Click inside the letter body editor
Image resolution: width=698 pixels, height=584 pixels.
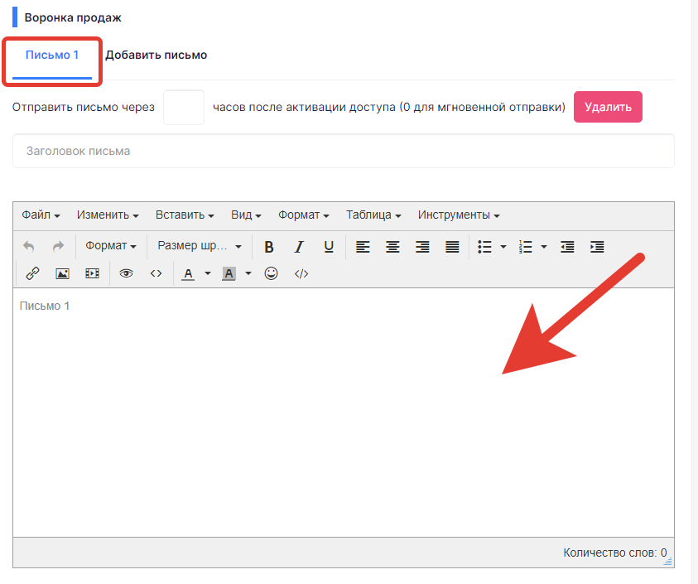[344, 412]
